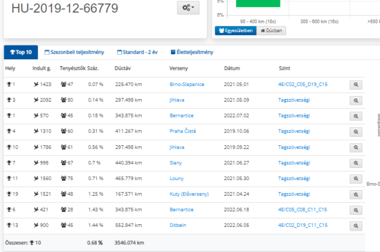The image size is (380, 252).
Task: Click magnifier icon for Louny row
Action: coord(356,179)
